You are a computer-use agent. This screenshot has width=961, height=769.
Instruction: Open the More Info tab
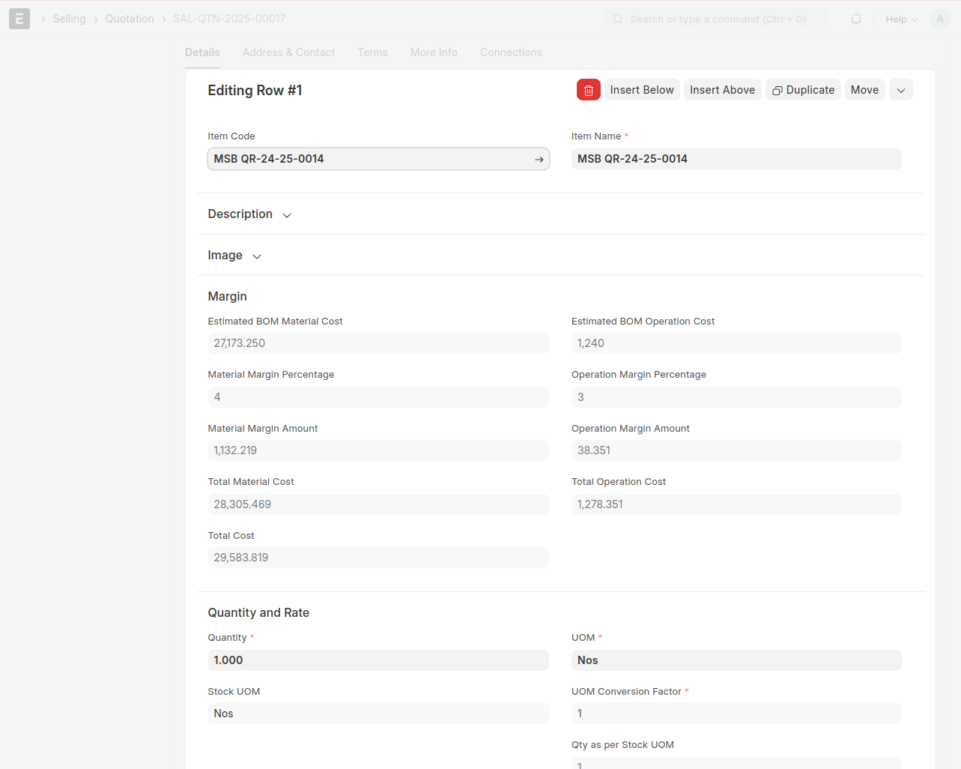click(434, 52)
